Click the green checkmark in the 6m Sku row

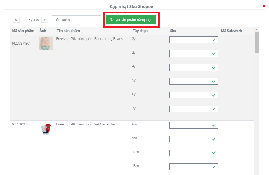(214, 125)
